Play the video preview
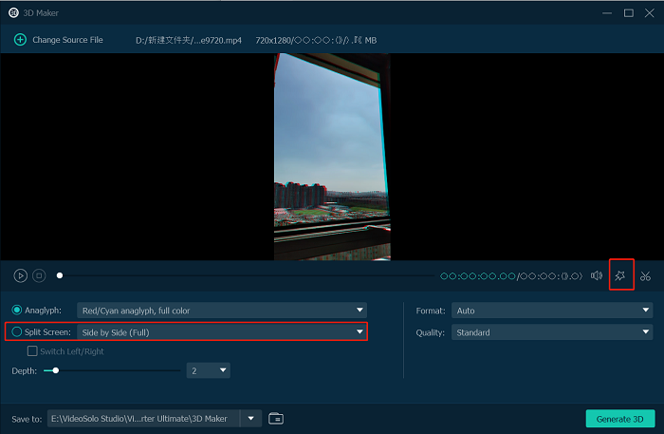Viewport: 664px width, 434px height. [x=20, y=276]
